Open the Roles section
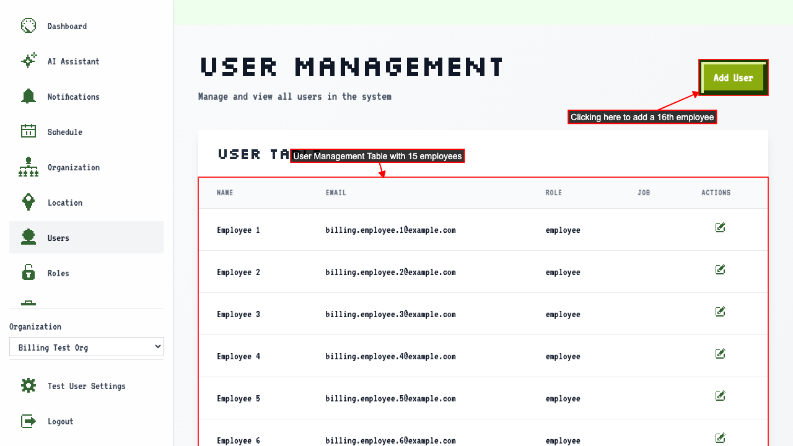793x446 pixels. click(86, 273)
